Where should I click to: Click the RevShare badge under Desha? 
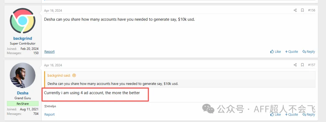23,103
